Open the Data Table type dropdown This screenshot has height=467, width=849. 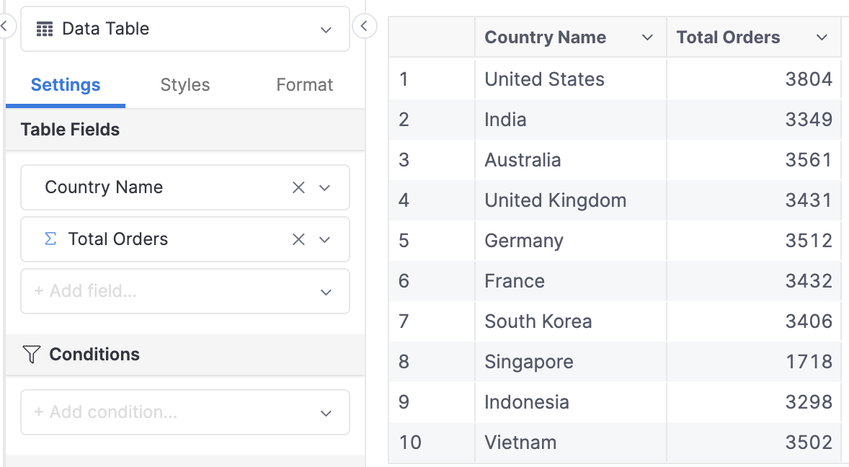click(x=185, y=30)
